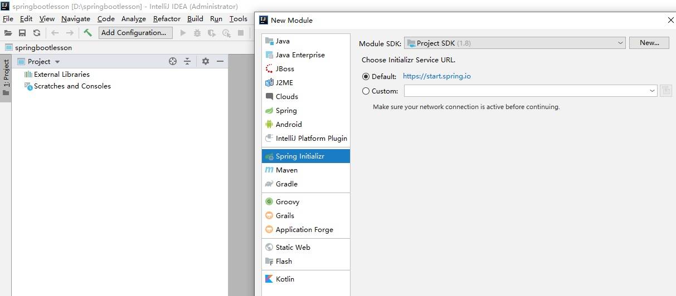
Task: Open the Refactor menu
Action: pyautogui.click(x=167, y=18)
